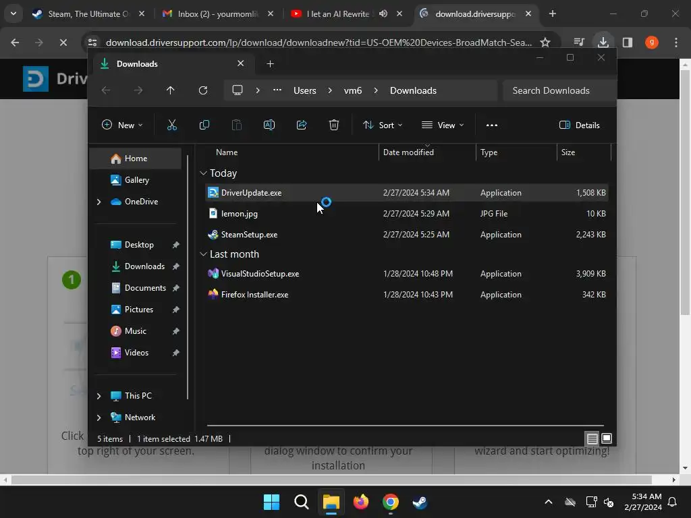Expand the OneDrive tree node
691x518 pixels.
click(99, 202)
